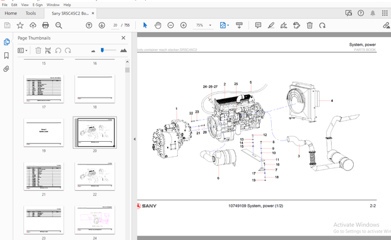Click the redact pen icon at toolbar end
Viewport: 391px width, 240px height.
pyautogui.click(x=386, y=25)
